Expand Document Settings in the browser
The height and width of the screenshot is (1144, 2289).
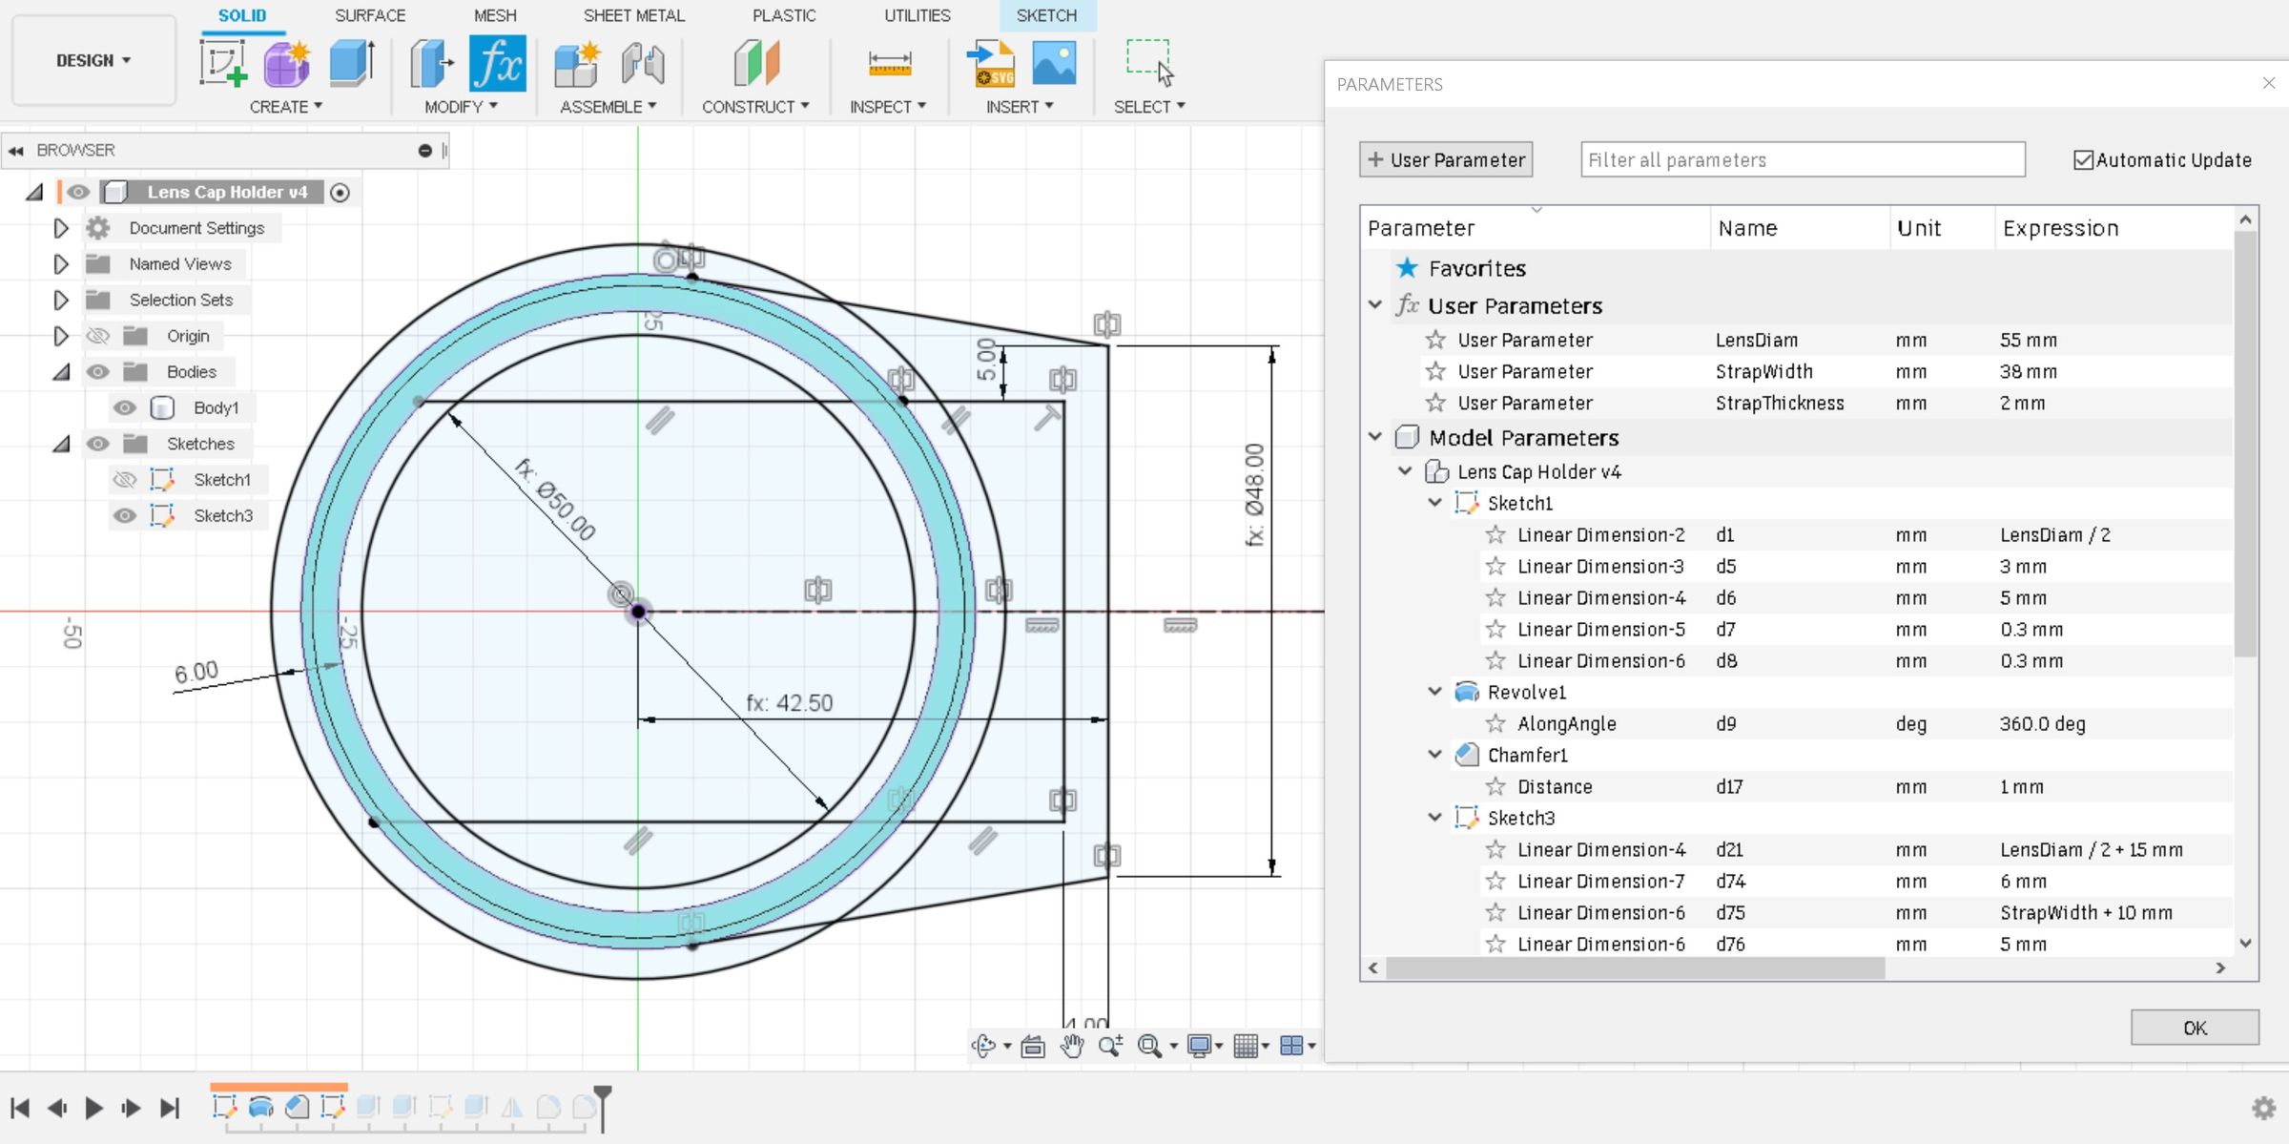click(60, 228)
